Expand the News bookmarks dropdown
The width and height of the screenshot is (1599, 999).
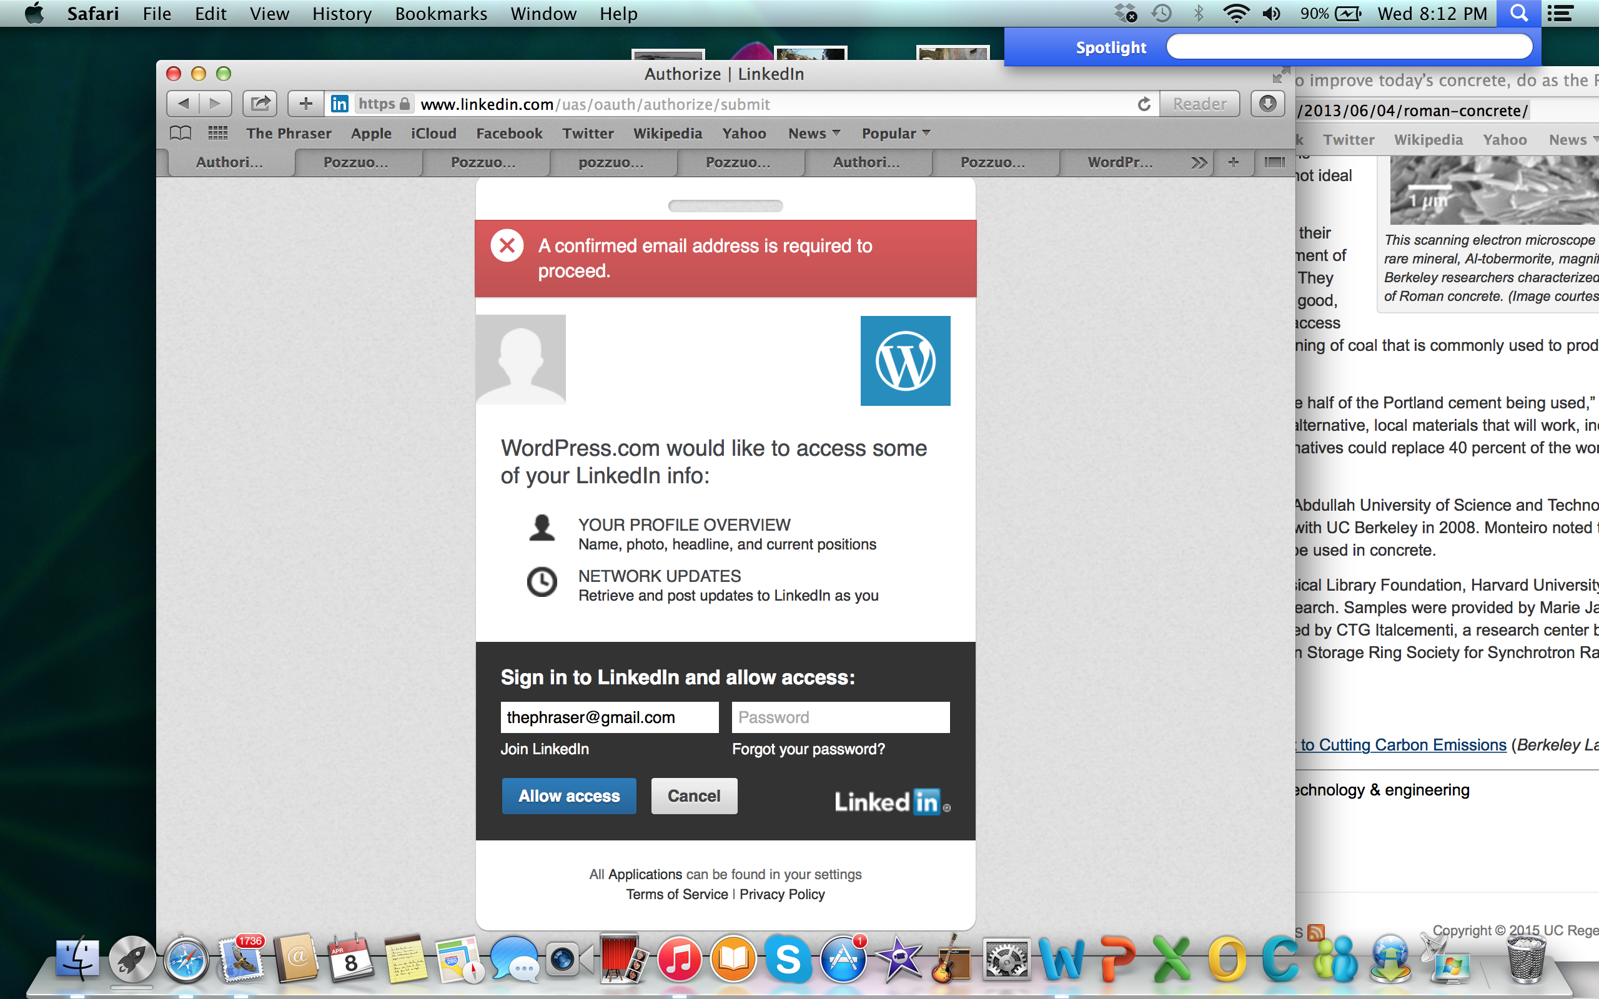coord(813,134)
